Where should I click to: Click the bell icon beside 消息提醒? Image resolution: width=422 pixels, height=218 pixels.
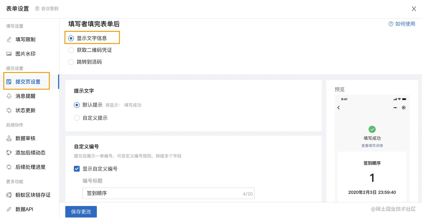click(9, 96)
